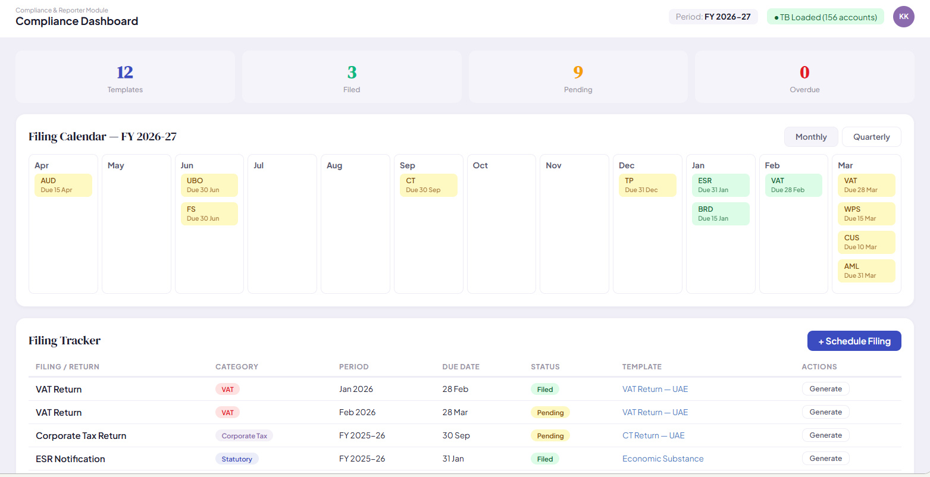Click the TEMPLATE column header

point(642,367)
